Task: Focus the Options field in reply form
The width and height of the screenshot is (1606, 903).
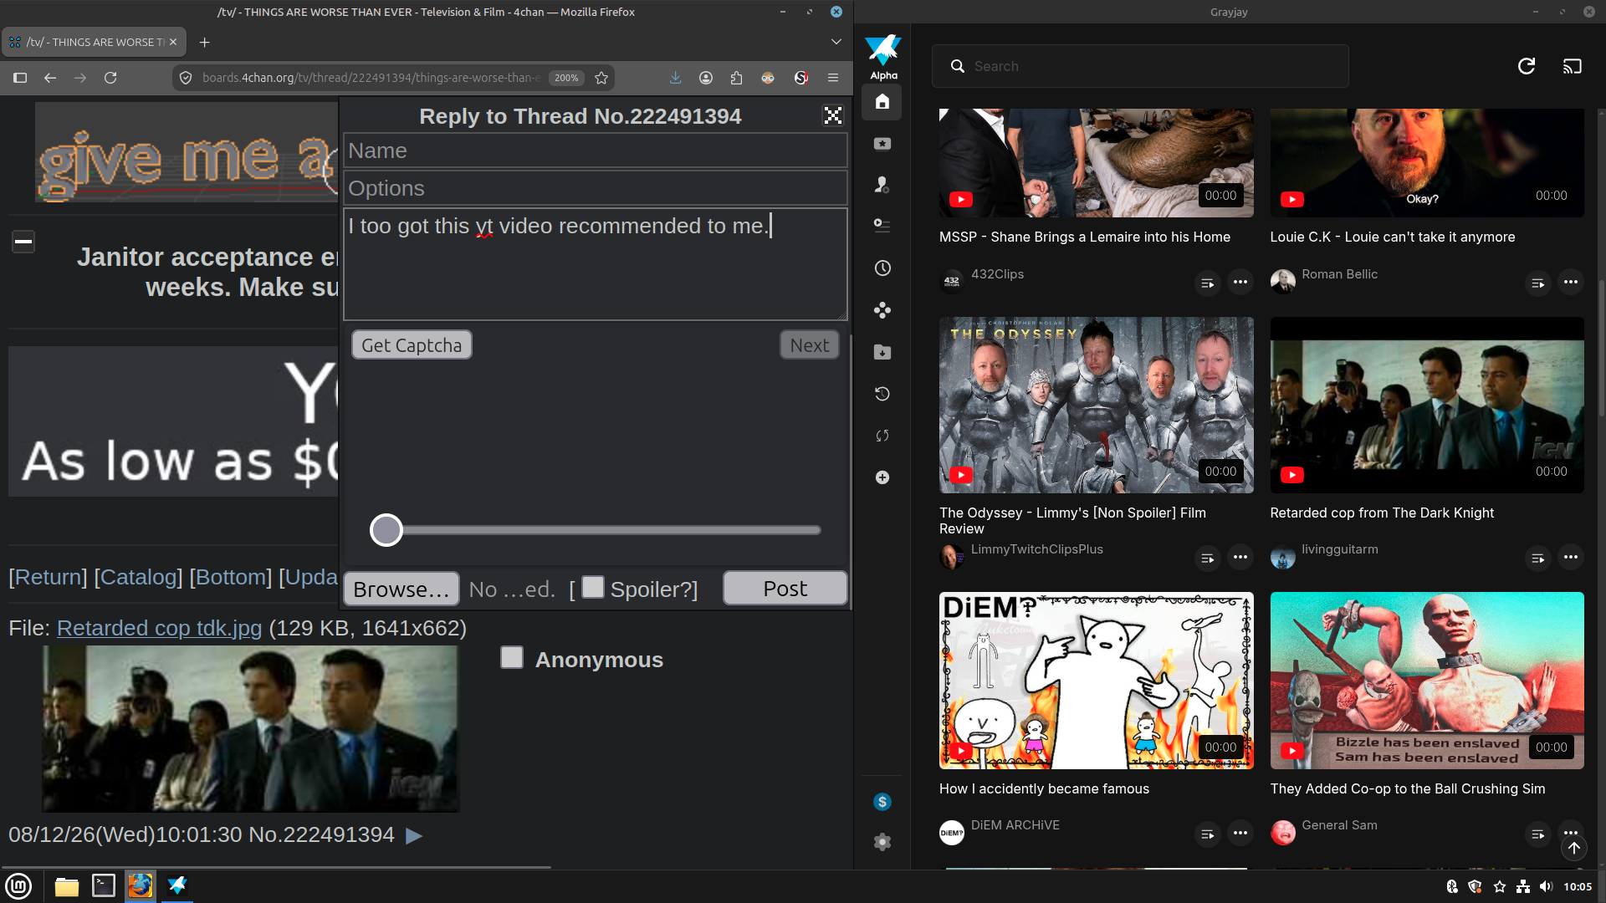Action: [x=596, y=189]
